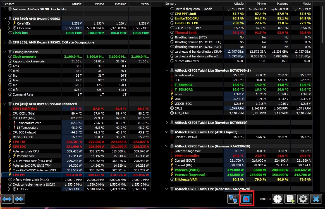Image resolution: width=325 pixels, height=209 pixels.
Task: Click the clock icon beside Thermal Limit
Action: pos(172,33)
